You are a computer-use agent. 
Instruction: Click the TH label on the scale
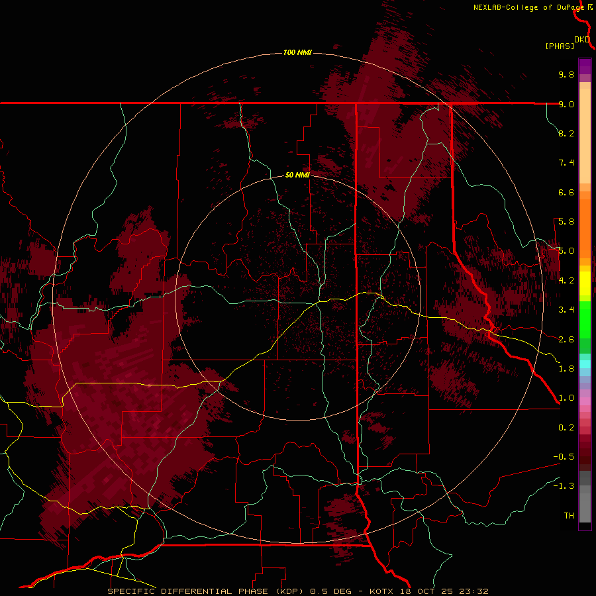569,516
